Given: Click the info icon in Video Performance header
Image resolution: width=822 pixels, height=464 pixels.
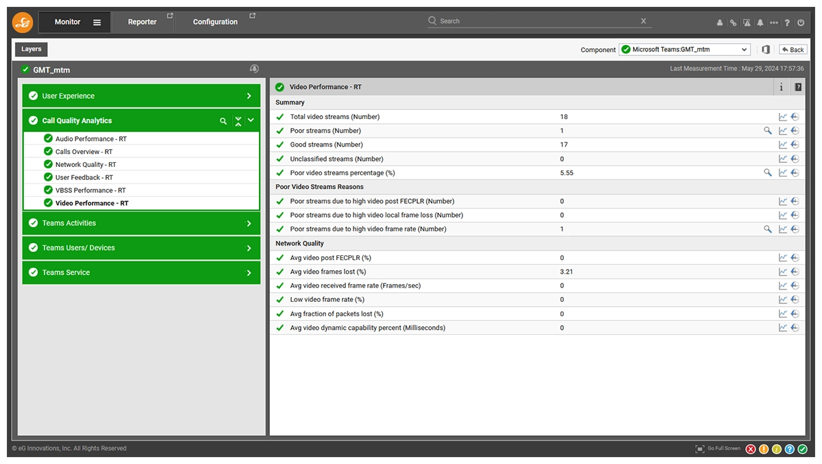Looking at the screenshot, I should coord(782,87).
